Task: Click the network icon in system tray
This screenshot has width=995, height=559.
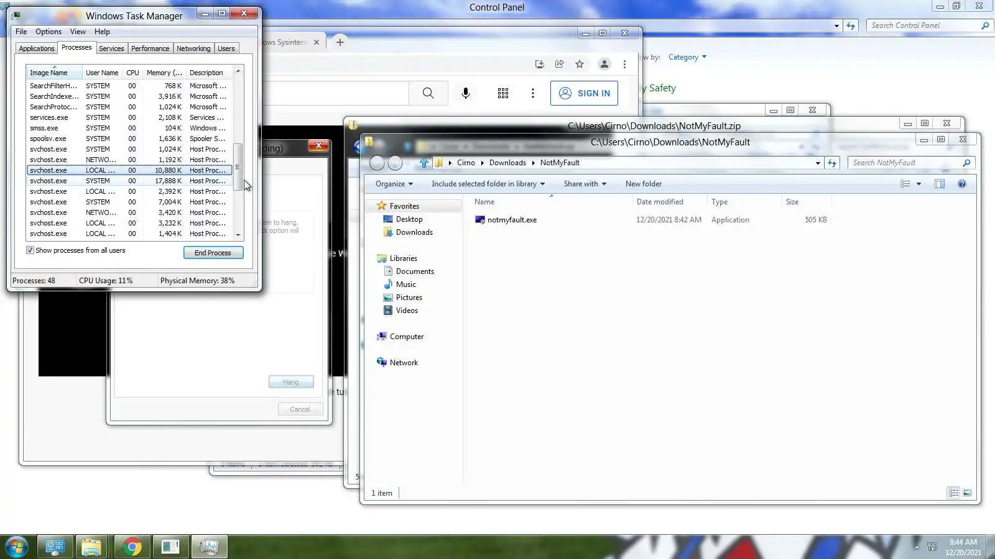Action: pyautogui.click(x=932, y=547)
